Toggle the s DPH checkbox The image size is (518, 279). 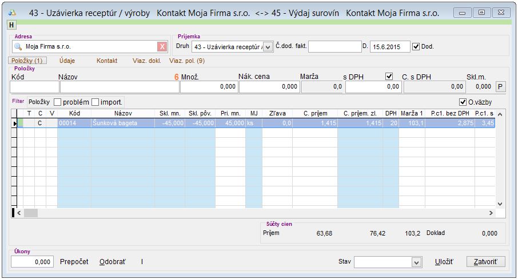[389, 76]
